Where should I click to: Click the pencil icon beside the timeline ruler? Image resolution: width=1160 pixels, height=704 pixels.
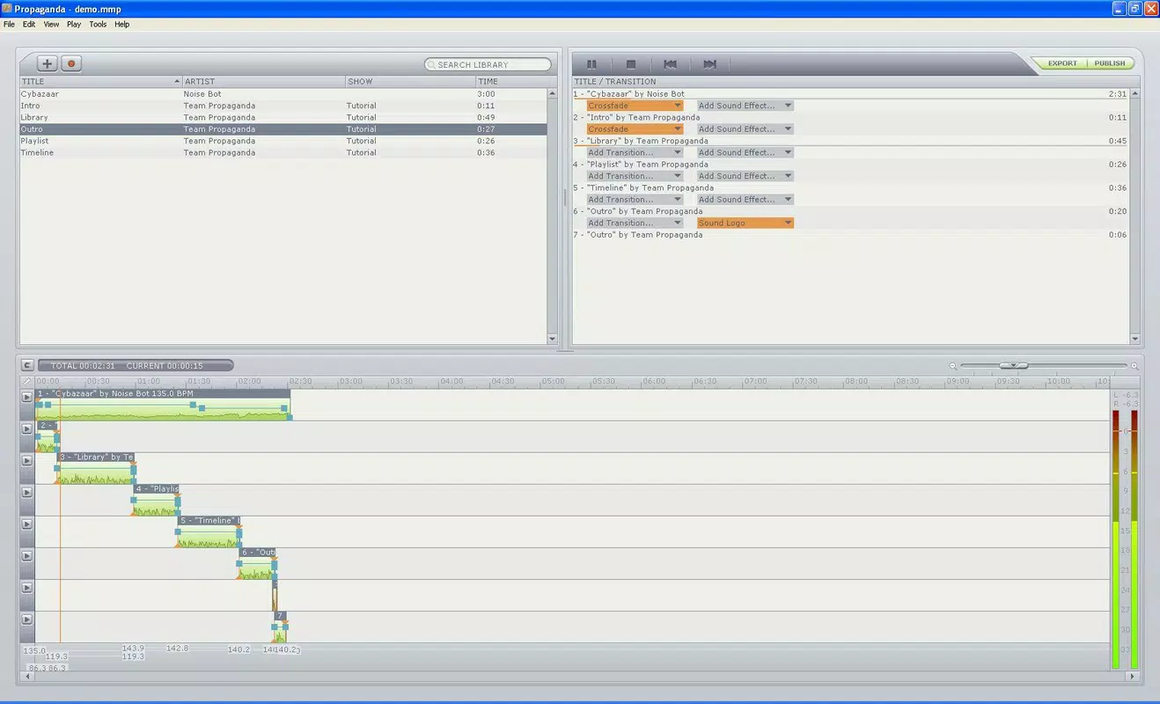tap(26, 381)
